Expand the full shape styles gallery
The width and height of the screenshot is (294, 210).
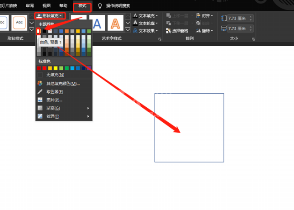click(x=32, y=29)
